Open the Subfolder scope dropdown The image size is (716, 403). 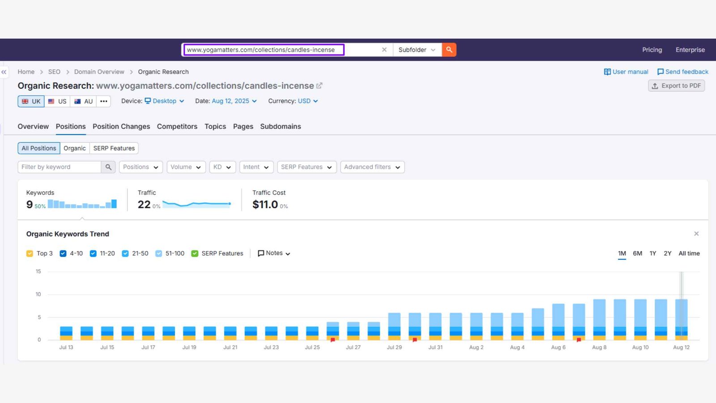click(x=417, y=50)
